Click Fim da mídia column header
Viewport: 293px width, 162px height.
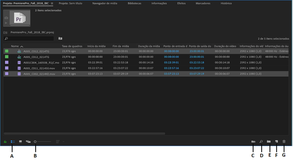tap(121, 46)
